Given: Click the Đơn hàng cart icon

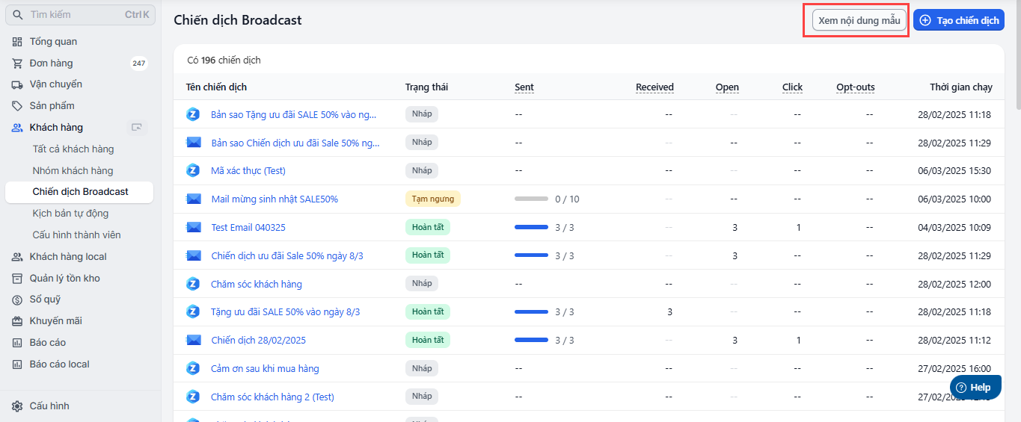Looking at the screenshot, I should [17, 63].
